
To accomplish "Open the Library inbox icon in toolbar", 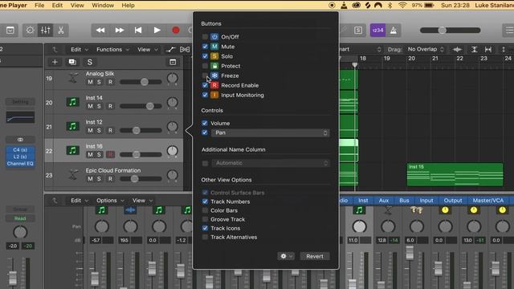I will point(10,31).
